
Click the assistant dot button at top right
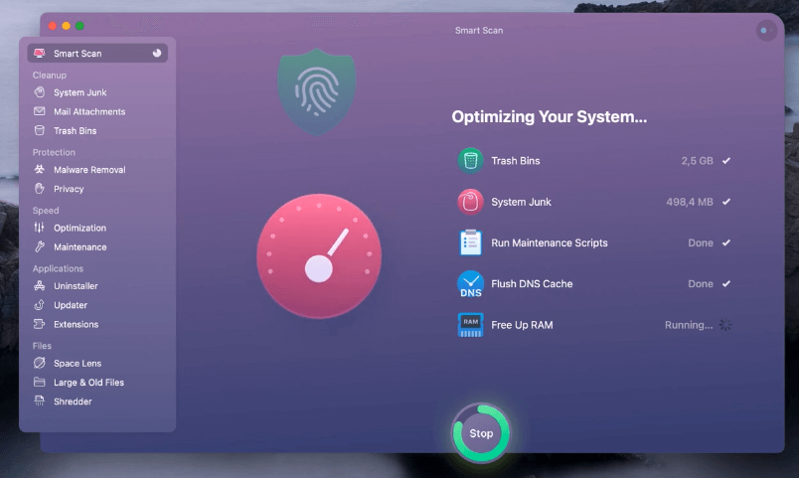766,31
